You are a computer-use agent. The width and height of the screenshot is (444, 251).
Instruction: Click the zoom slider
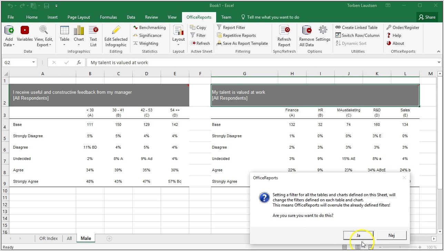(400, 247)
